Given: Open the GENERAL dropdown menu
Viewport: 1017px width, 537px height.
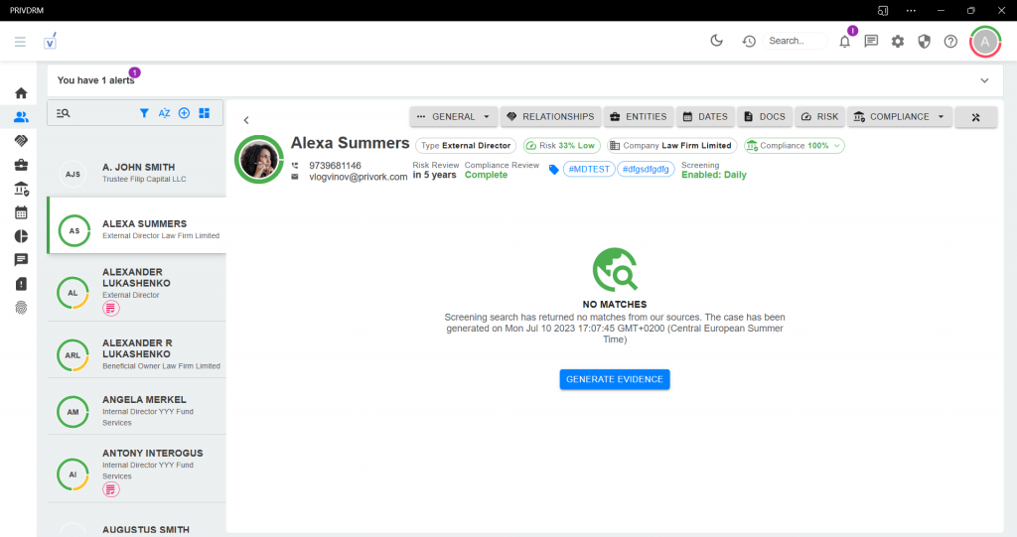Looking at the screenshot, I should point(453,116).
